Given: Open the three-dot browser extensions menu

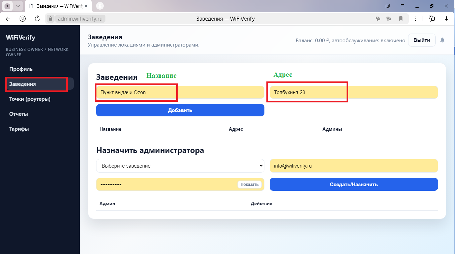Looking at the screenshot, I should (415, 19).
